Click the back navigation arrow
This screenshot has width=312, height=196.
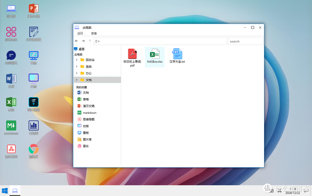coord(77,41)
